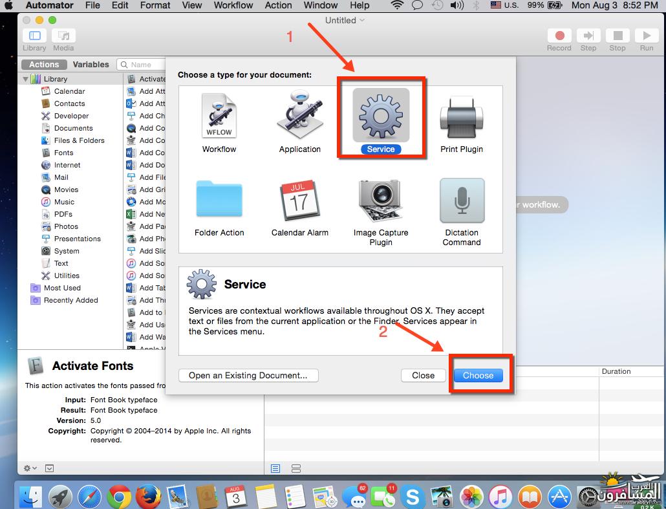The width and height of the screenshot is (666, 509).
Task: Launch Safari from the Dock
Action: click(x=90, y=496)
